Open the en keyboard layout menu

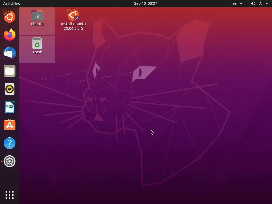tap(238, 4)
